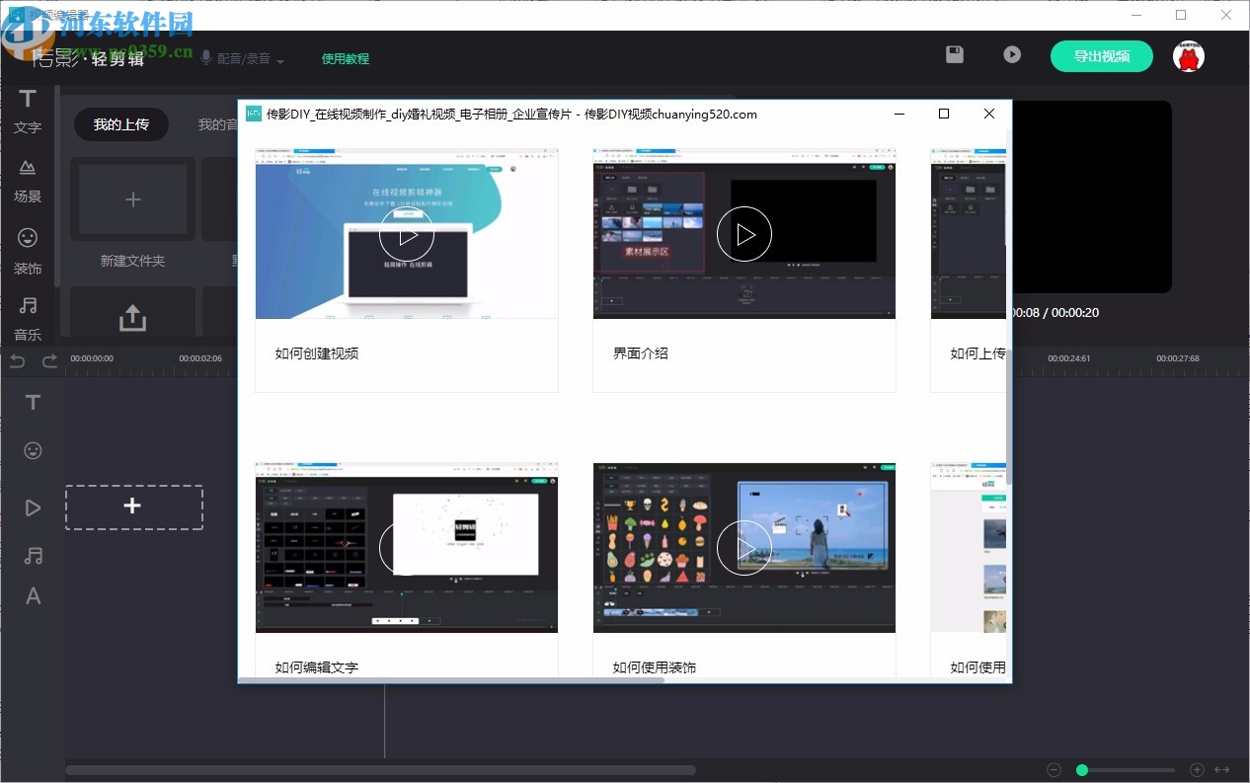Play the 如何创建视频 tutorial video
1250x783 pixels.
(x=407, y=234)
